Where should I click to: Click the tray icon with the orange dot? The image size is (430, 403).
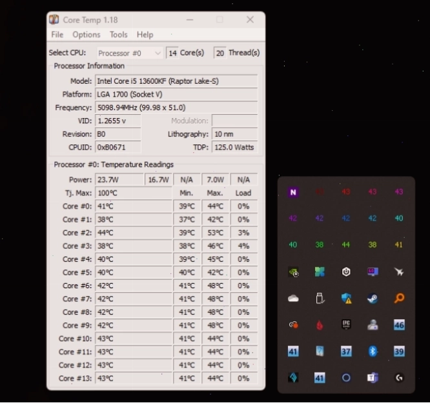[293, 325]
